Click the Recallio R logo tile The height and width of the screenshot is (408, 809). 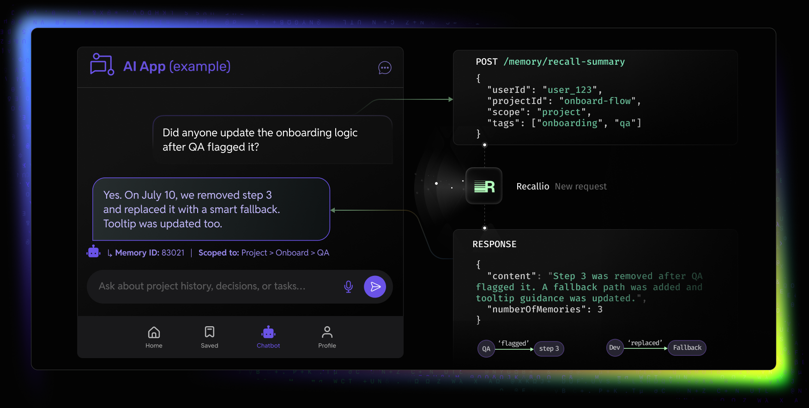[484, 186]
